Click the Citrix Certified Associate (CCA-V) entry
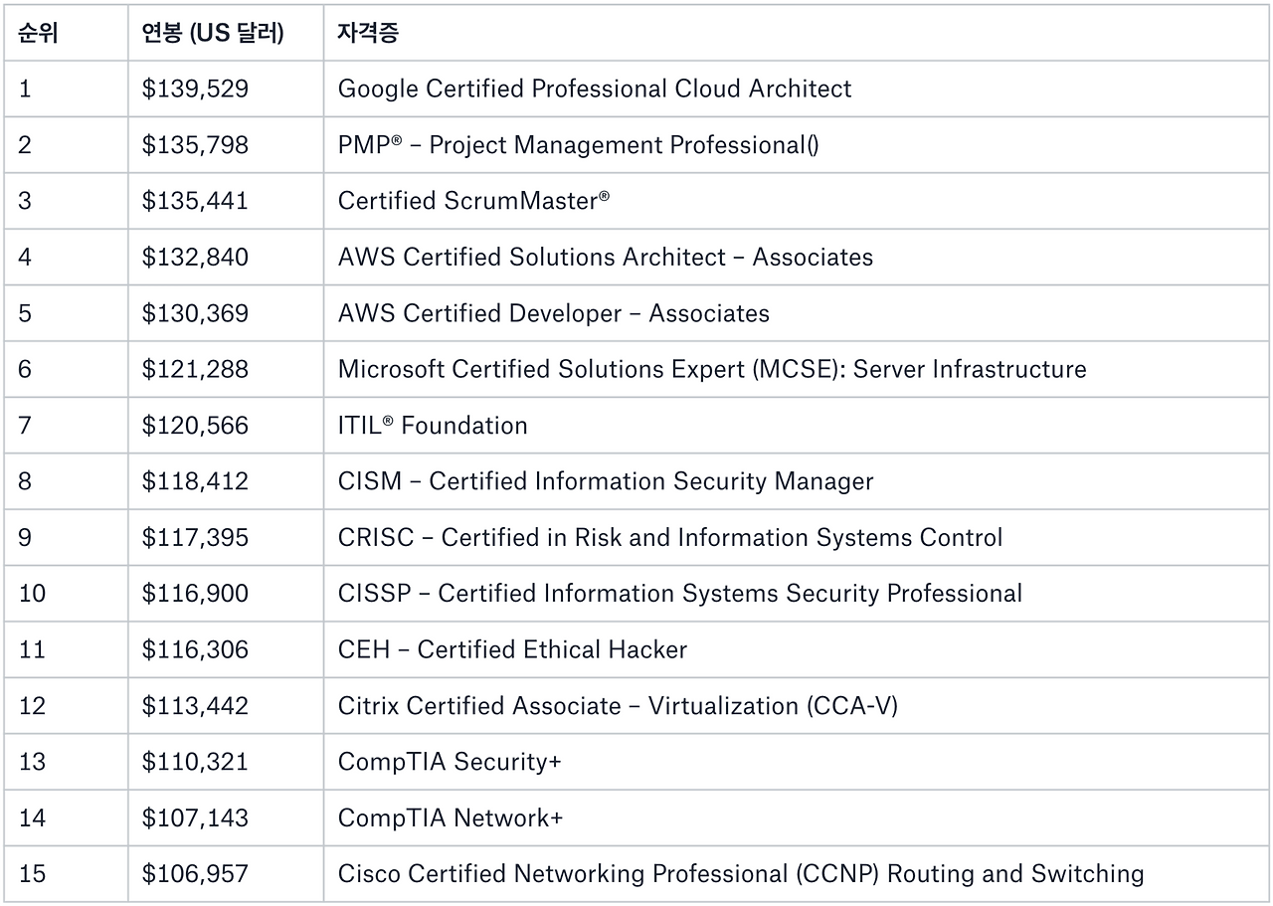 pos(630,706)
